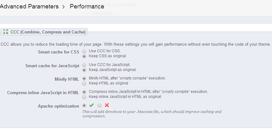This screenshot has height=132, width=272.
Task: Click the red X for Apache optimization
Action: [x=107, y=105]
